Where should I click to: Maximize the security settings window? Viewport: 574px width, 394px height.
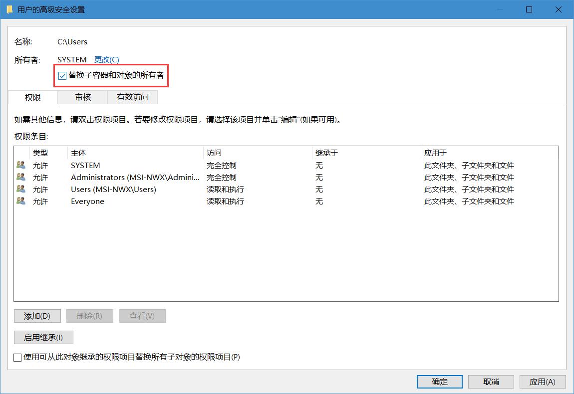click(529, 9)
